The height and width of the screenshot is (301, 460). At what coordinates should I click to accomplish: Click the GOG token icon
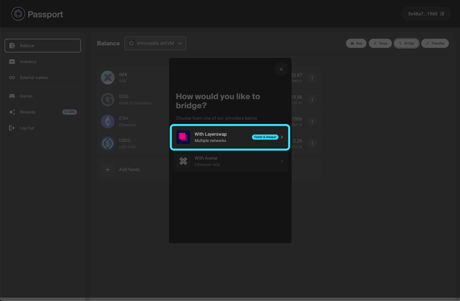[x=108, y=99]
